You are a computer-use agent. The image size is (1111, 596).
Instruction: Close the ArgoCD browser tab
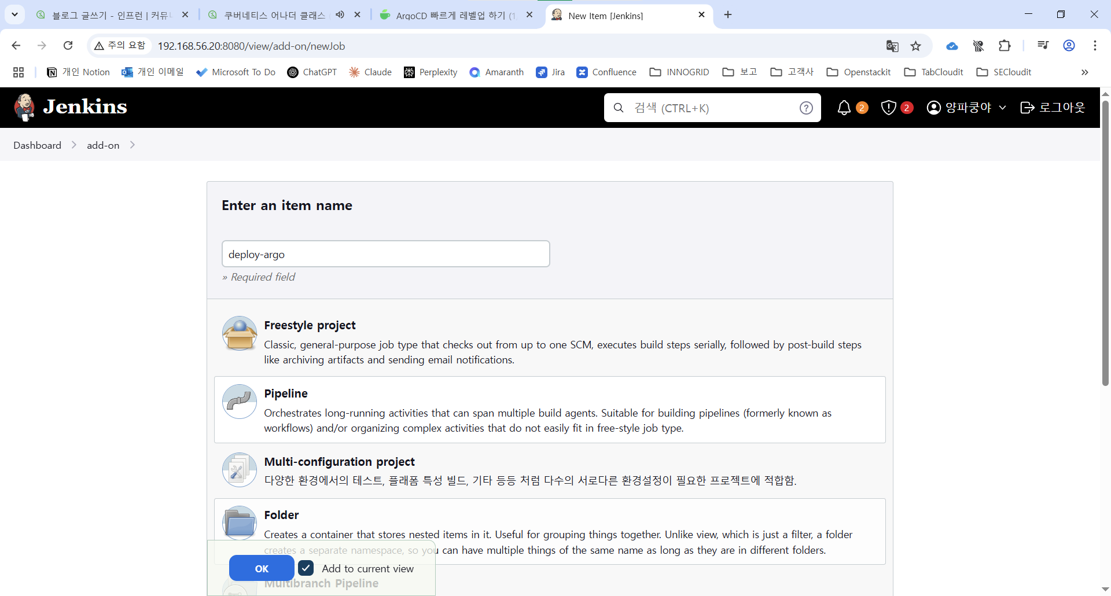[529, 15]
